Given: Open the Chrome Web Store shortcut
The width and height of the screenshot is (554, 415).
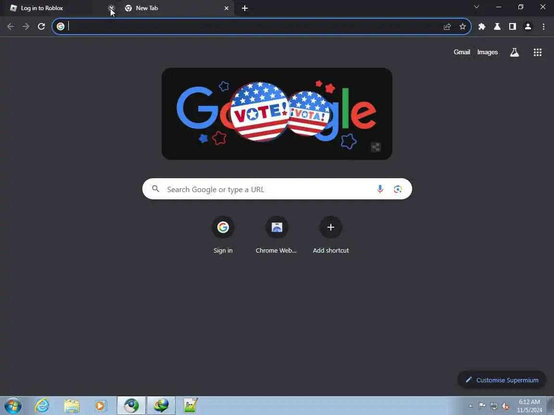Looking at the screenshot, I should 277,235.
